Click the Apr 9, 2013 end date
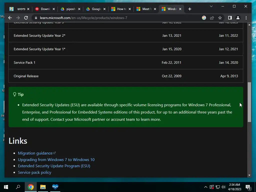This screenshot has height=192, width=256. [229, 76]
